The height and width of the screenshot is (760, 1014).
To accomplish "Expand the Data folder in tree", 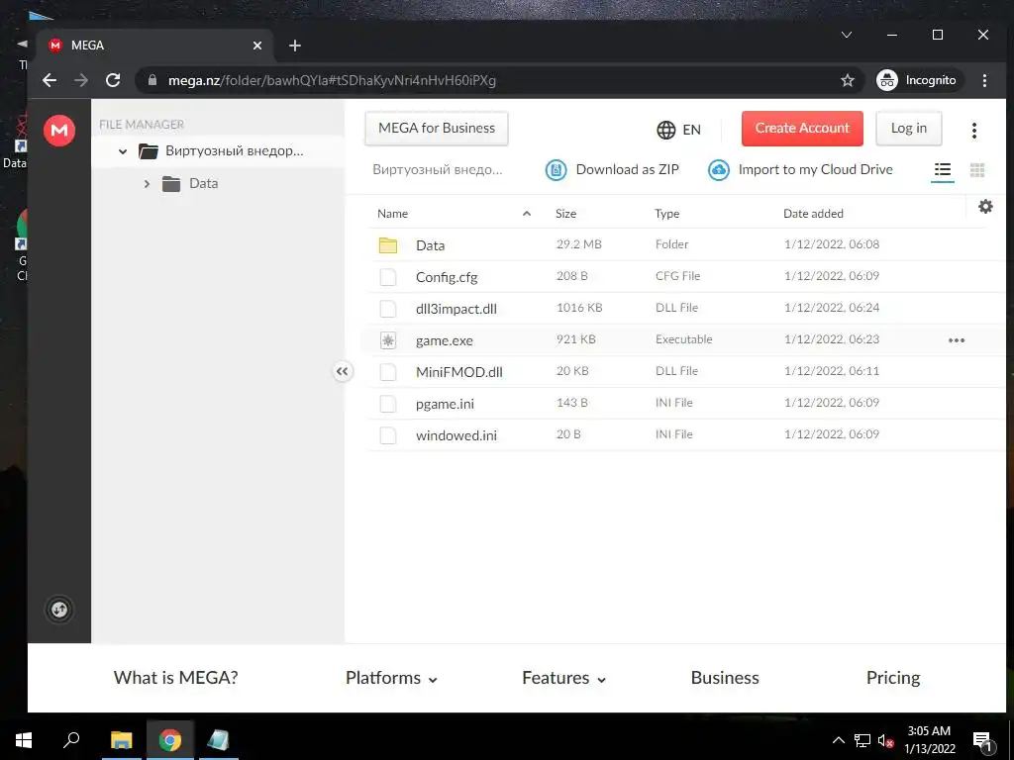I will click(x=147, y=184).
